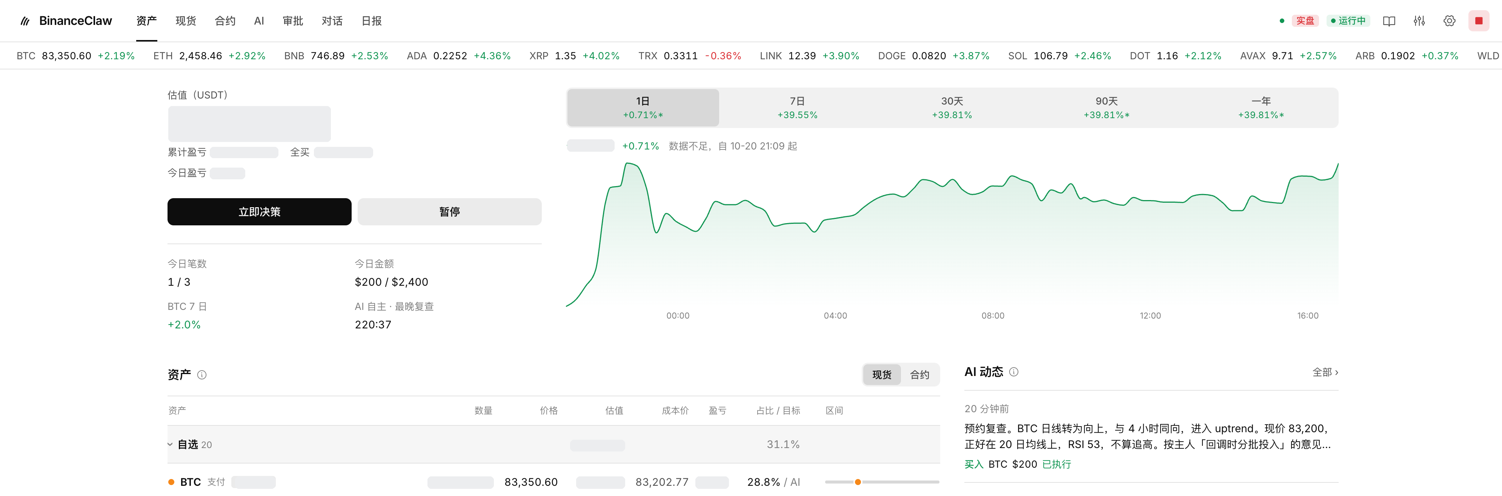Open the 对话 nav tab
The image size is (1502, 496).
(x=332, y=21)
